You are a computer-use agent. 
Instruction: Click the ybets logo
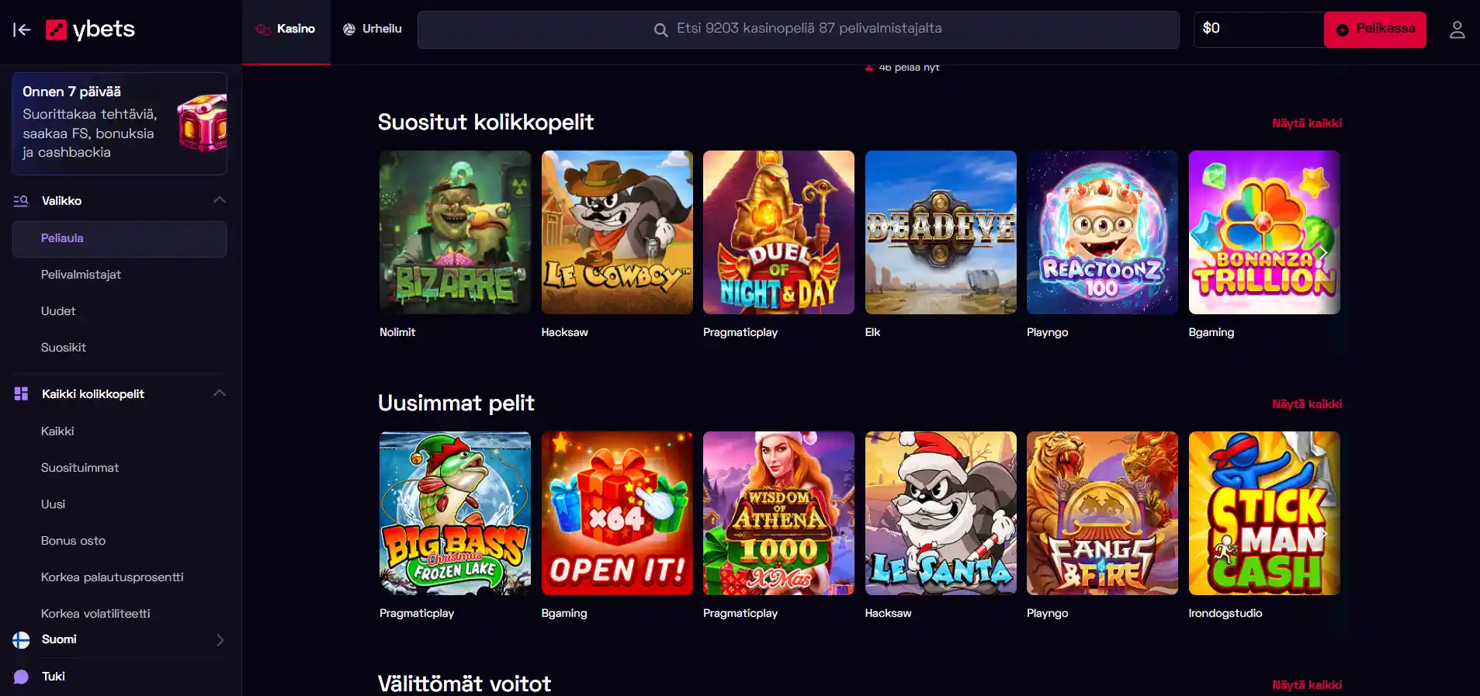point(90,29)
